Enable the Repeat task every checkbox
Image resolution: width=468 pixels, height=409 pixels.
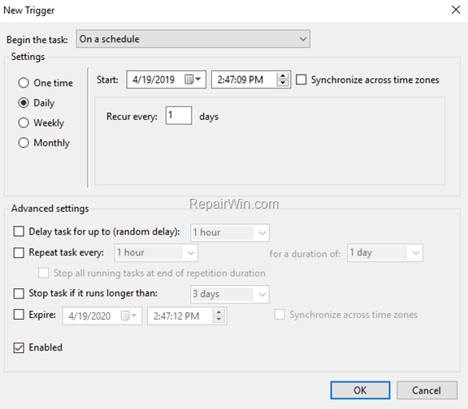(x=19, y=252)
